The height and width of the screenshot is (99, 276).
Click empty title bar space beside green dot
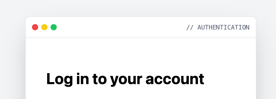click(x=120, y=27)
